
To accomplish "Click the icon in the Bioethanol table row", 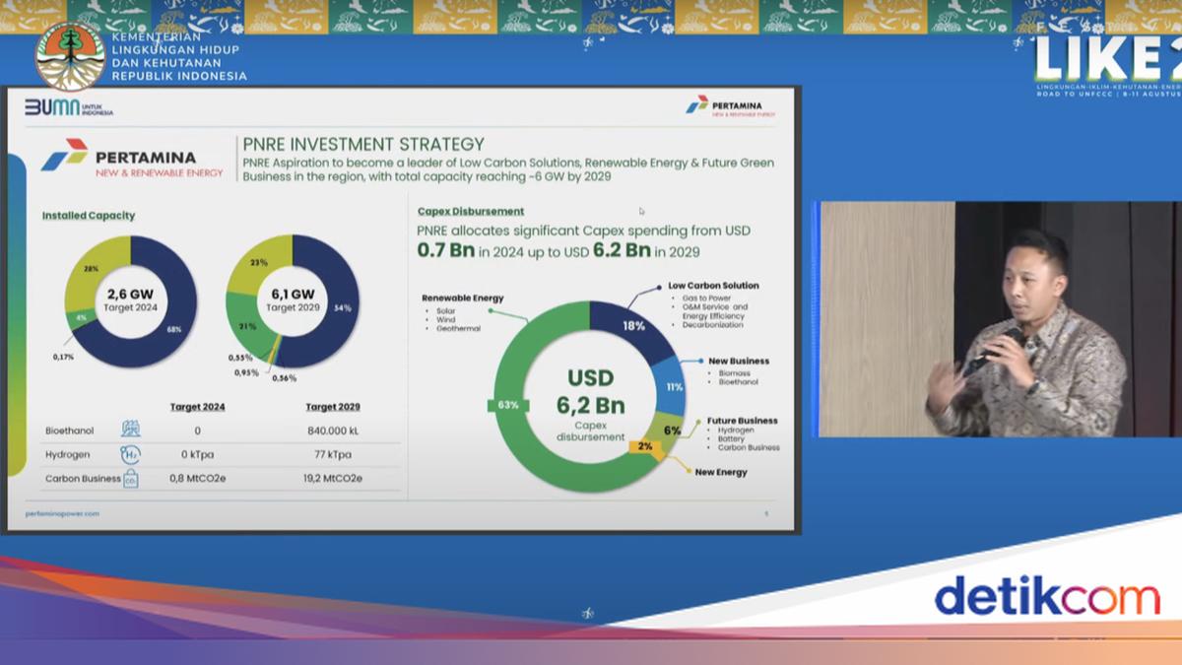I will (x=130, y=431).
